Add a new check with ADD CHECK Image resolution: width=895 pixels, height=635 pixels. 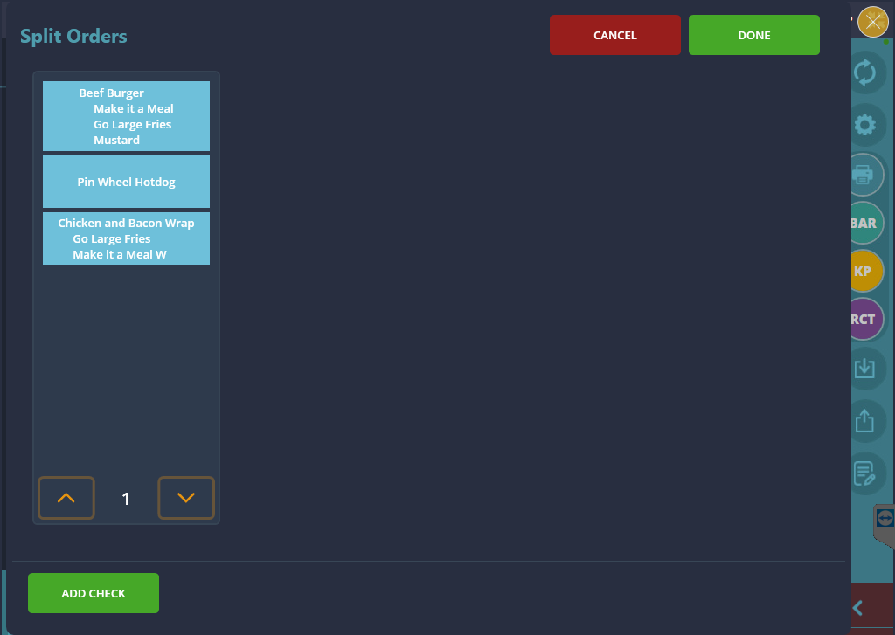[x=94, y=593]
